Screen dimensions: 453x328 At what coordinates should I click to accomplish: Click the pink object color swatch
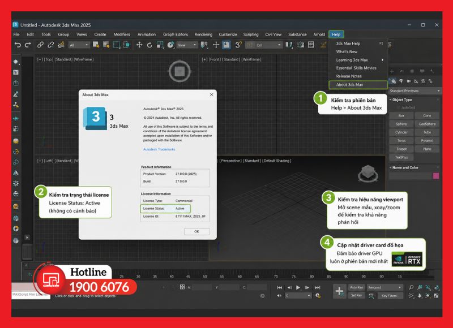coord(436,176)
